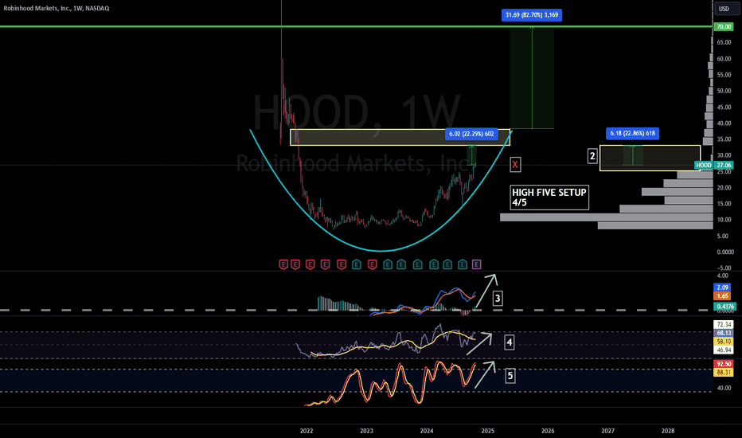The image size is (742, 438).
Task: Click the orange signal value 1.65
Action: [x=723, y=296]
